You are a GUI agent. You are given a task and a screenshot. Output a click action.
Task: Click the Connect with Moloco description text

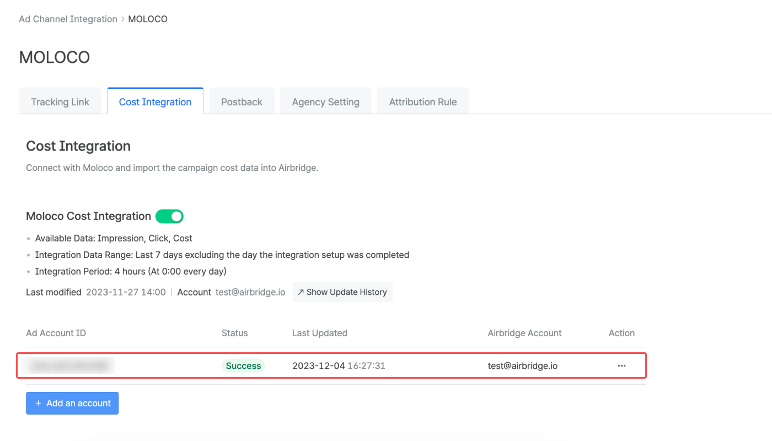[x=172, y=168]
